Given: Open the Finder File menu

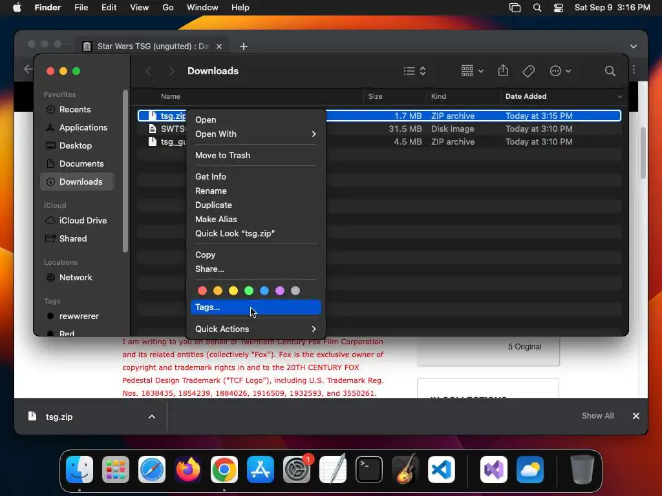Looking at the screenshot, I should [81, 8].
